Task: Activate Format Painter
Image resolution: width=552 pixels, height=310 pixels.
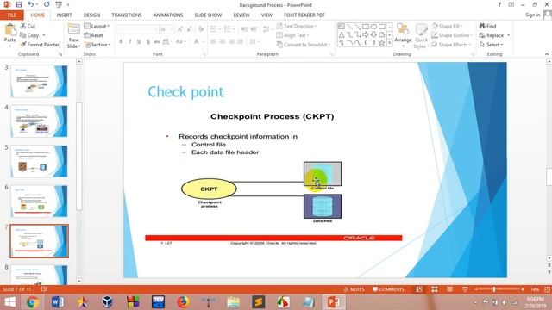Action: pyautogui.click(x=40, y=45)
